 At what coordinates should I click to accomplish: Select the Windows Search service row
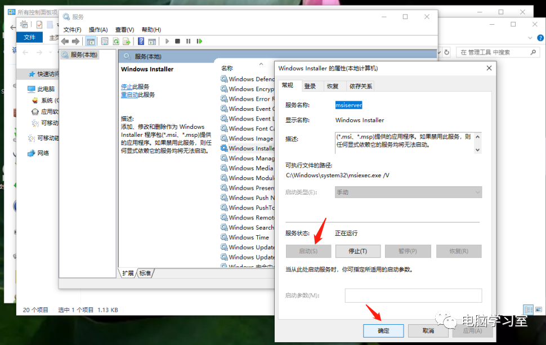tap(248, 228)
